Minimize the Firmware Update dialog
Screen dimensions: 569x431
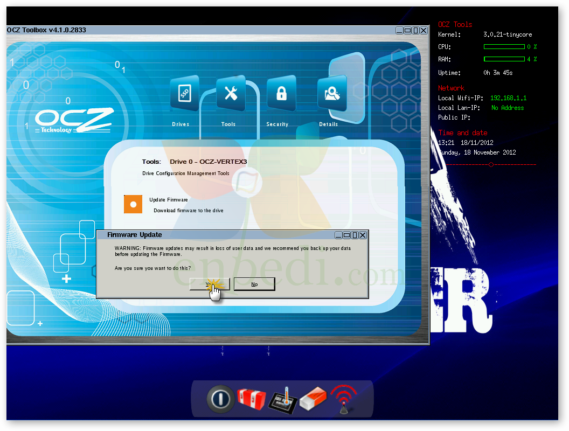(338, 235)
